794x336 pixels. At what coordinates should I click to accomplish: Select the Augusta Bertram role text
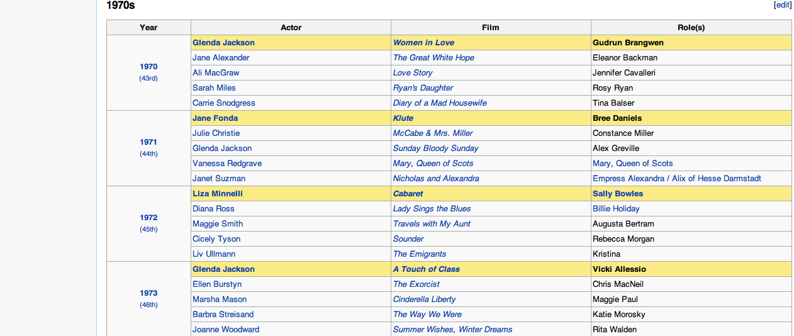pyautogui.click(x=623, y=224)
